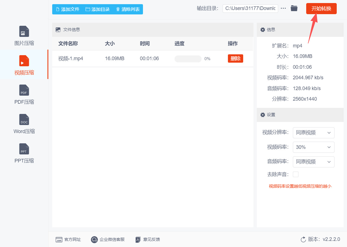The image size is (347, 247).
Task: Switch to Word压缩 DOC icon
Action: pyautogui.click(x=24, y=119)
